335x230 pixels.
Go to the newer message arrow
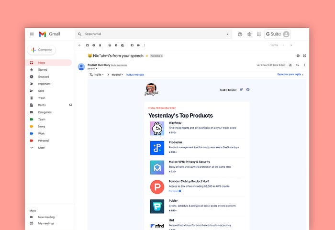[x=283, y=45]
